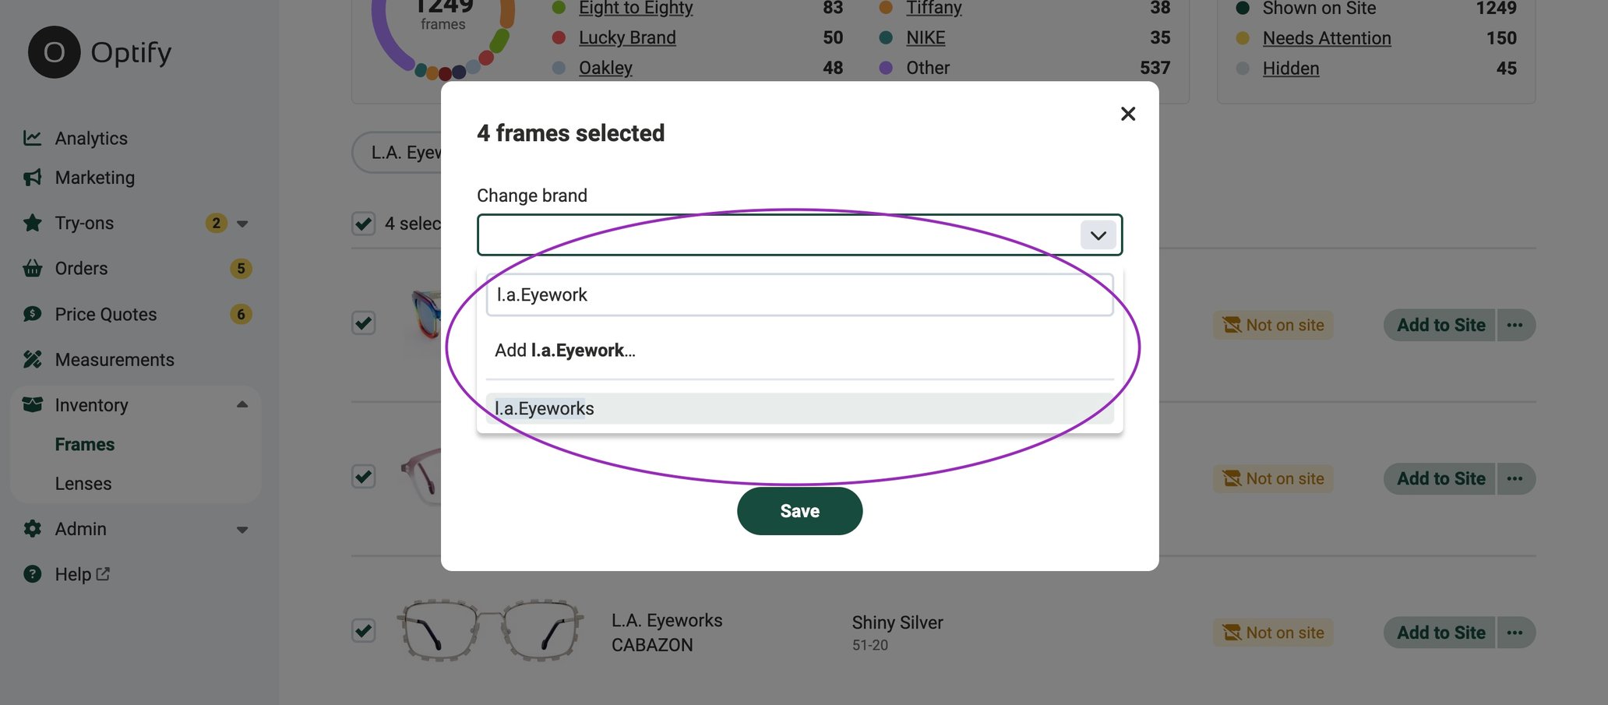Expand the Try-ons sidebar section

(242, 223)
